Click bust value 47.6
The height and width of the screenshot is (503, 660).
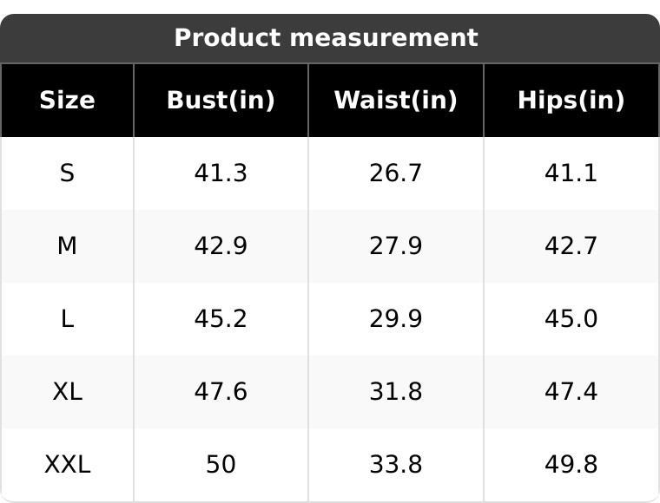tap(221, 392)
